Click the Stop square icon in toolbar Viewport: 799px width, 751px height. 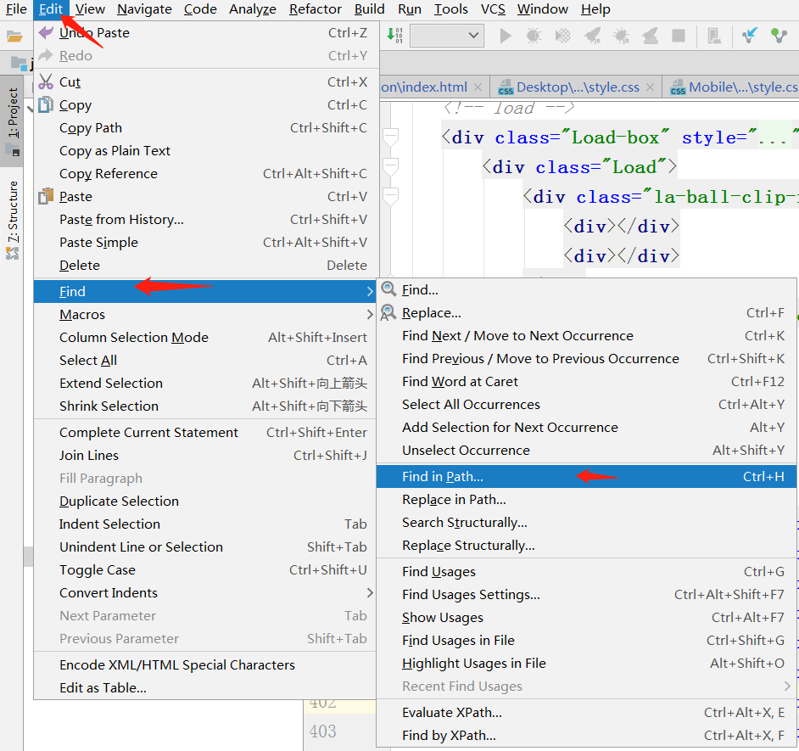[679, 36]
